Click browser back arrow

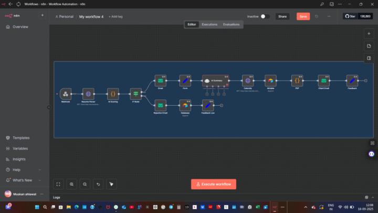point(10,4)
